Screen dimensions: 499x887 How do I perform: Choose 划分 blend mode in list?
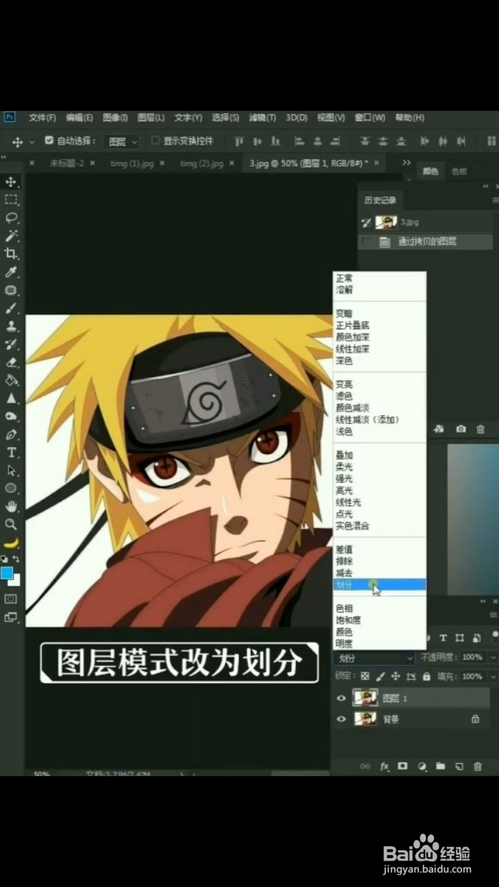click(379, 585)
